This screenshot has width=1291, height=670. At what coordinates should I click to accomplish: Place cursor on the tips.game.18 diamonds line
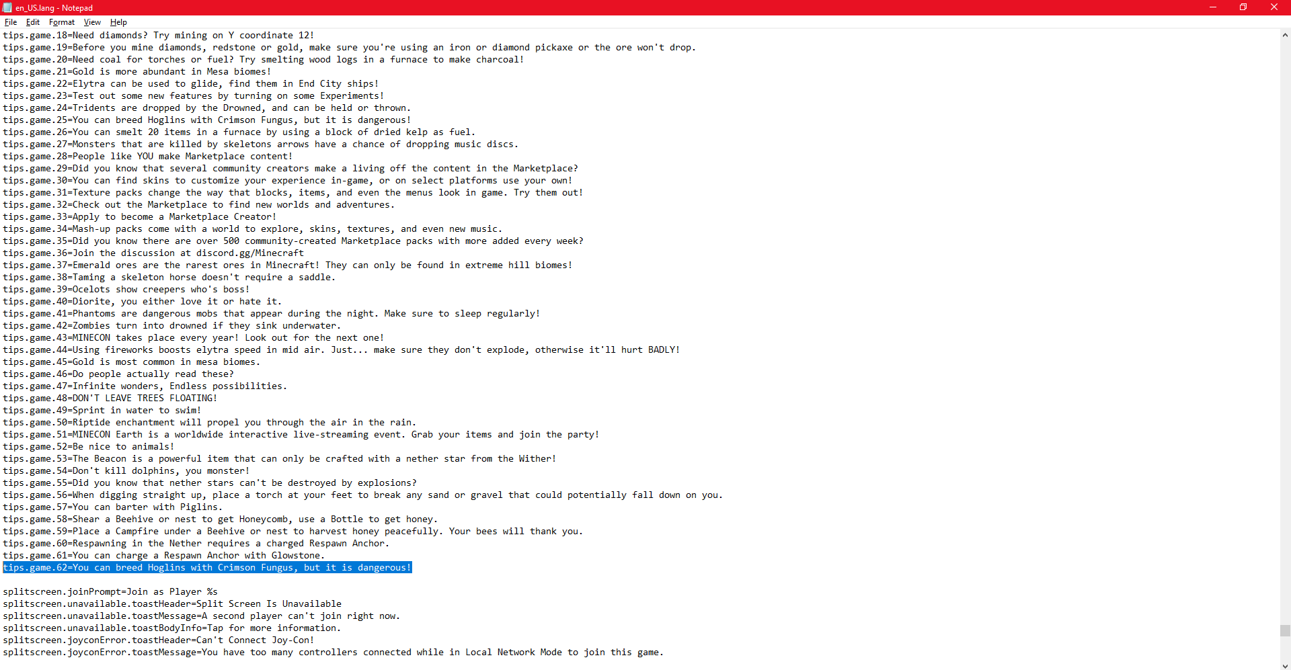click(159, 36)
